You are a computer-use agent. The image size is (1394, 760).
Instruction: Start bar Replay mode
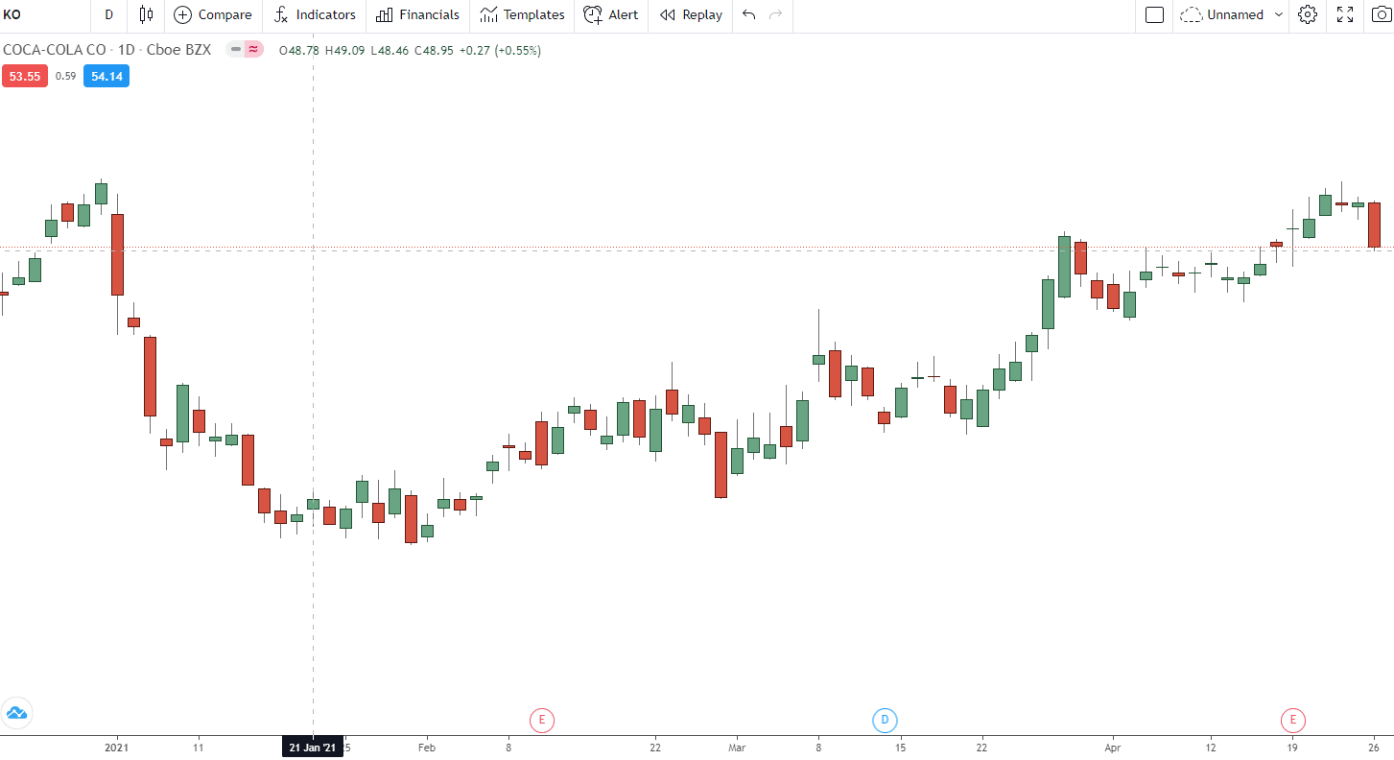[x=691, y=14]
